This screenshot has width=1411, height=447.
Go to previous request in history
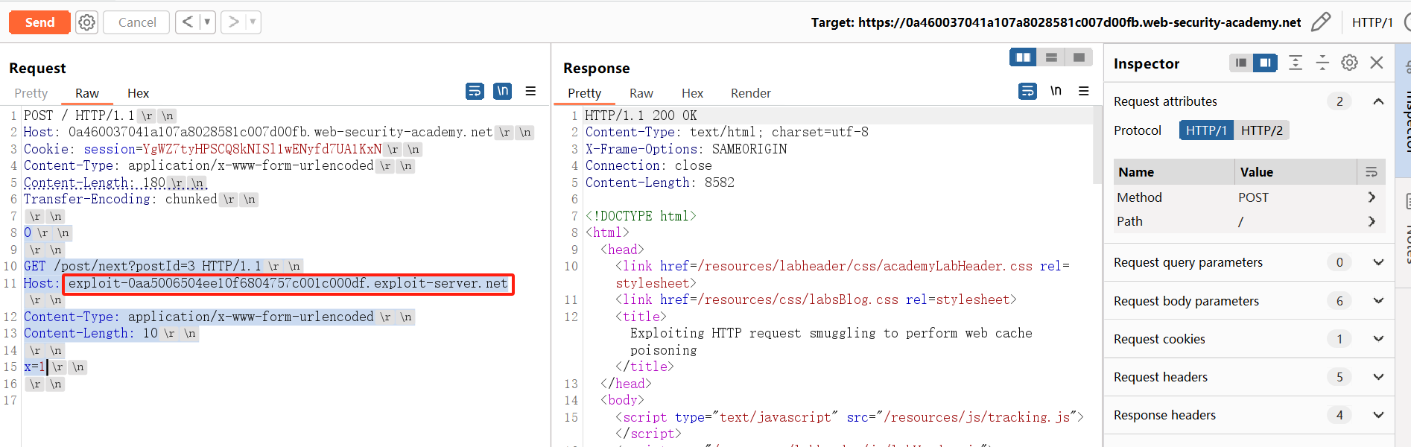point(187,22)
